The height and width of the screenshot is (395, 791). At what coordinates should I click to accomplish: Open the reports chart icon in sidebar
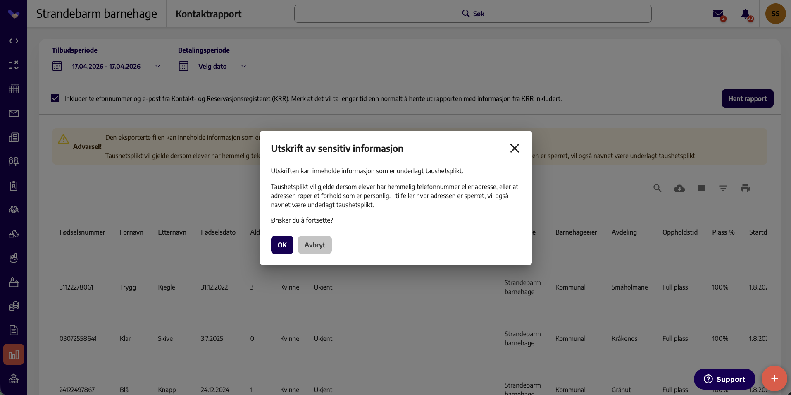pos(14,354)
